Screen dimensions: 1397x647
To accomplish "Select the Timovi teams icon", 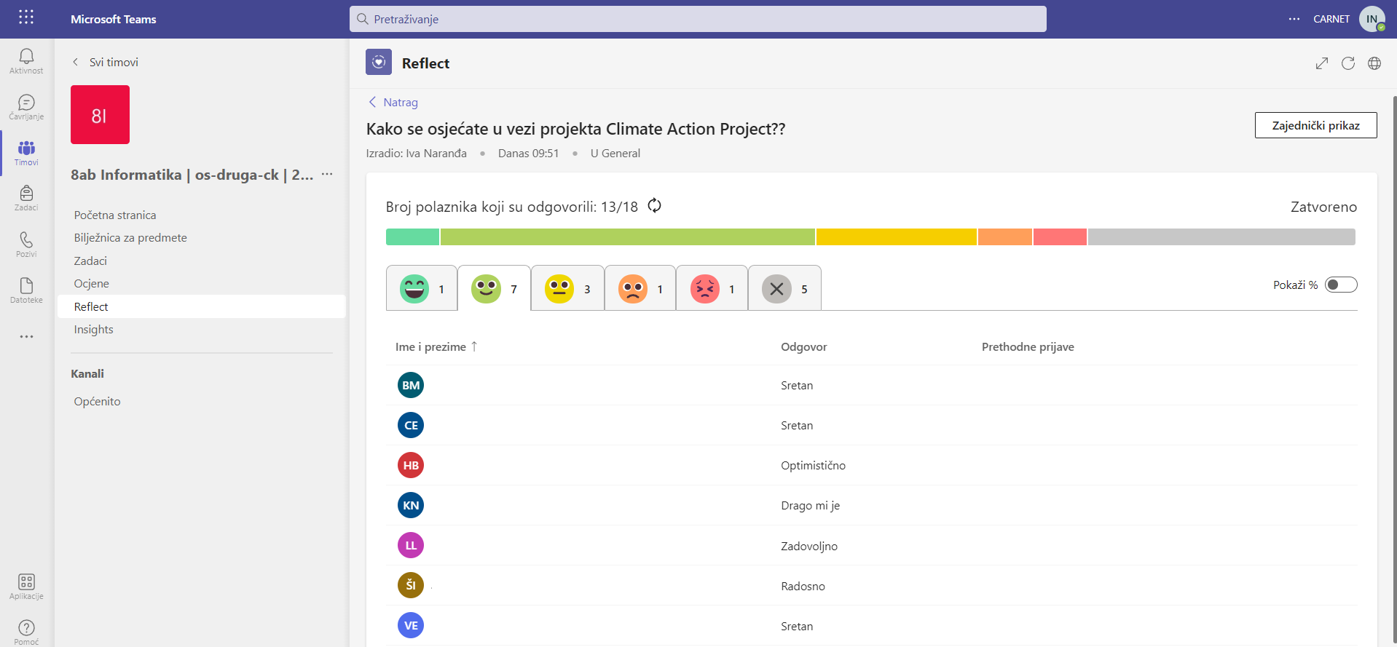I will pyautogui.click(x=26, y=153).
